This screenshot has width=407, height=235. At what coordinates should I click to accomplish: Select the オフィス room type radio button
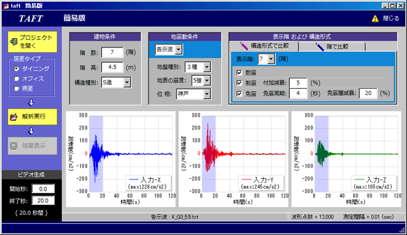[17, 79]
